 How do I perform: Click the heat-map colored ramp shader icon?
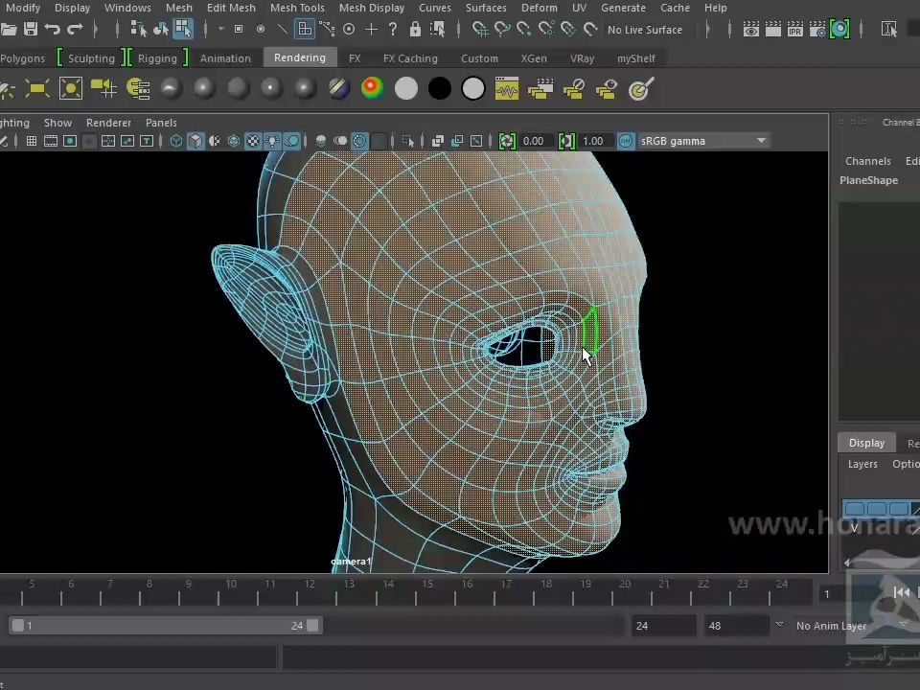point(372,89)
